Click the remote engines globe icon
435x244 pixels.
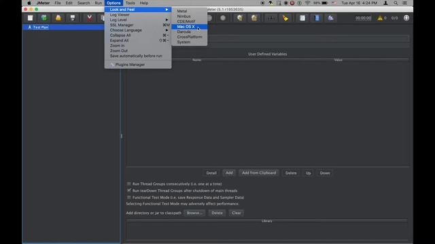click(x=406, y=18)
